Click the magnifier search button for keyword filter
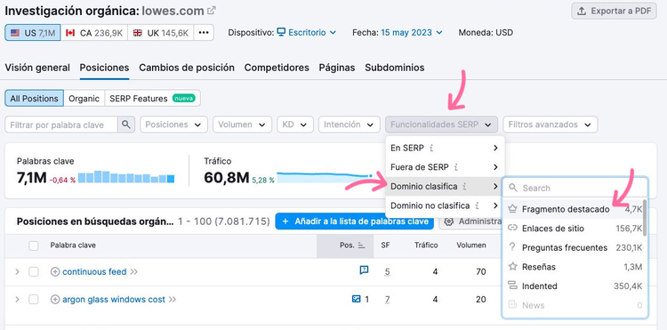Screen dimensions: 667x330 [126, 125]
